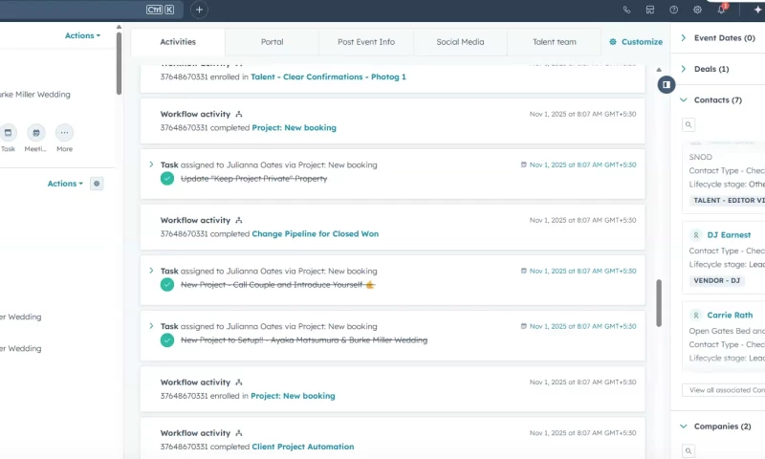765x459 pixels.
Task: Click workflow icon on Project: New booking completed
Action: coord(238,114)
